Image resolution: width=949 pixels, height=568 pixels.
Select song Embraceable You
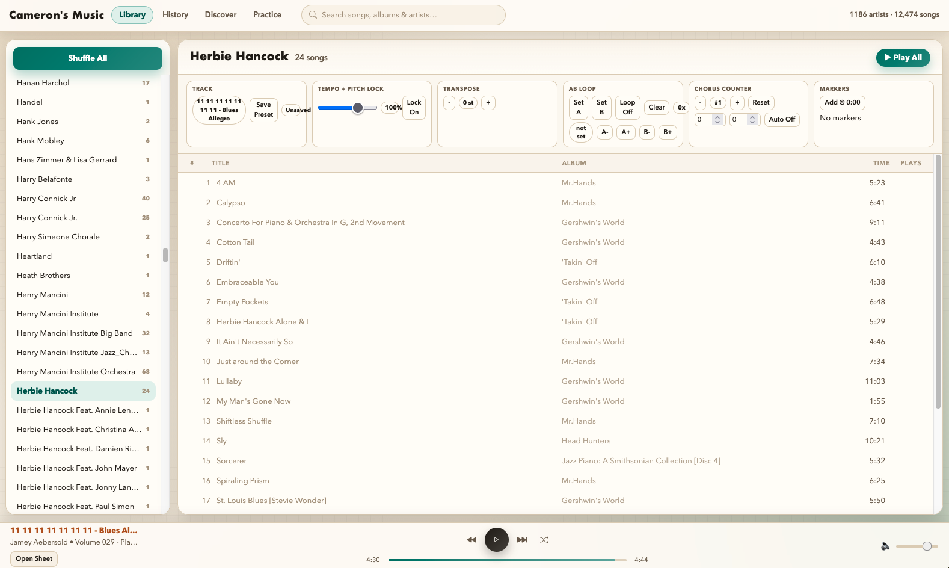coord(557,282)
